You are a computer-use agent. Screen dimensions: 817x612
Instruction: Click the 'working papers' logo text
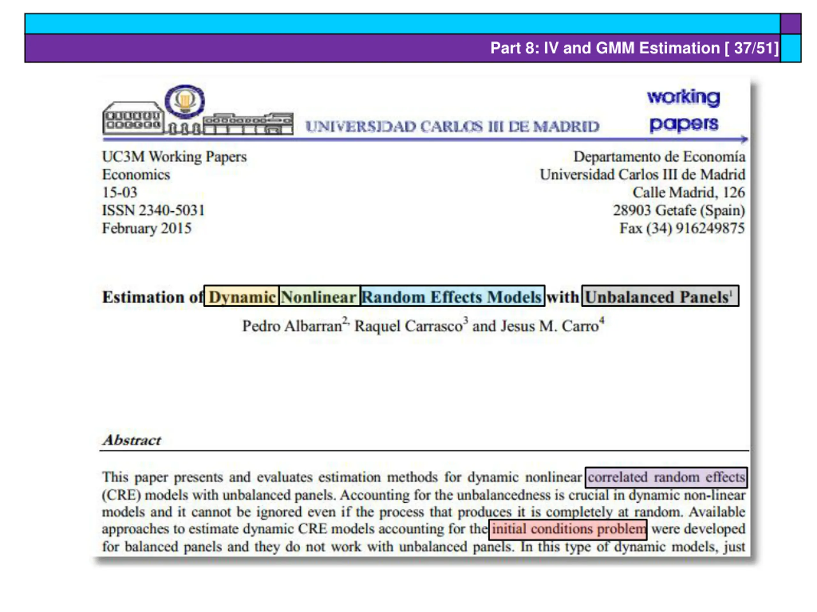pos(683,110)
